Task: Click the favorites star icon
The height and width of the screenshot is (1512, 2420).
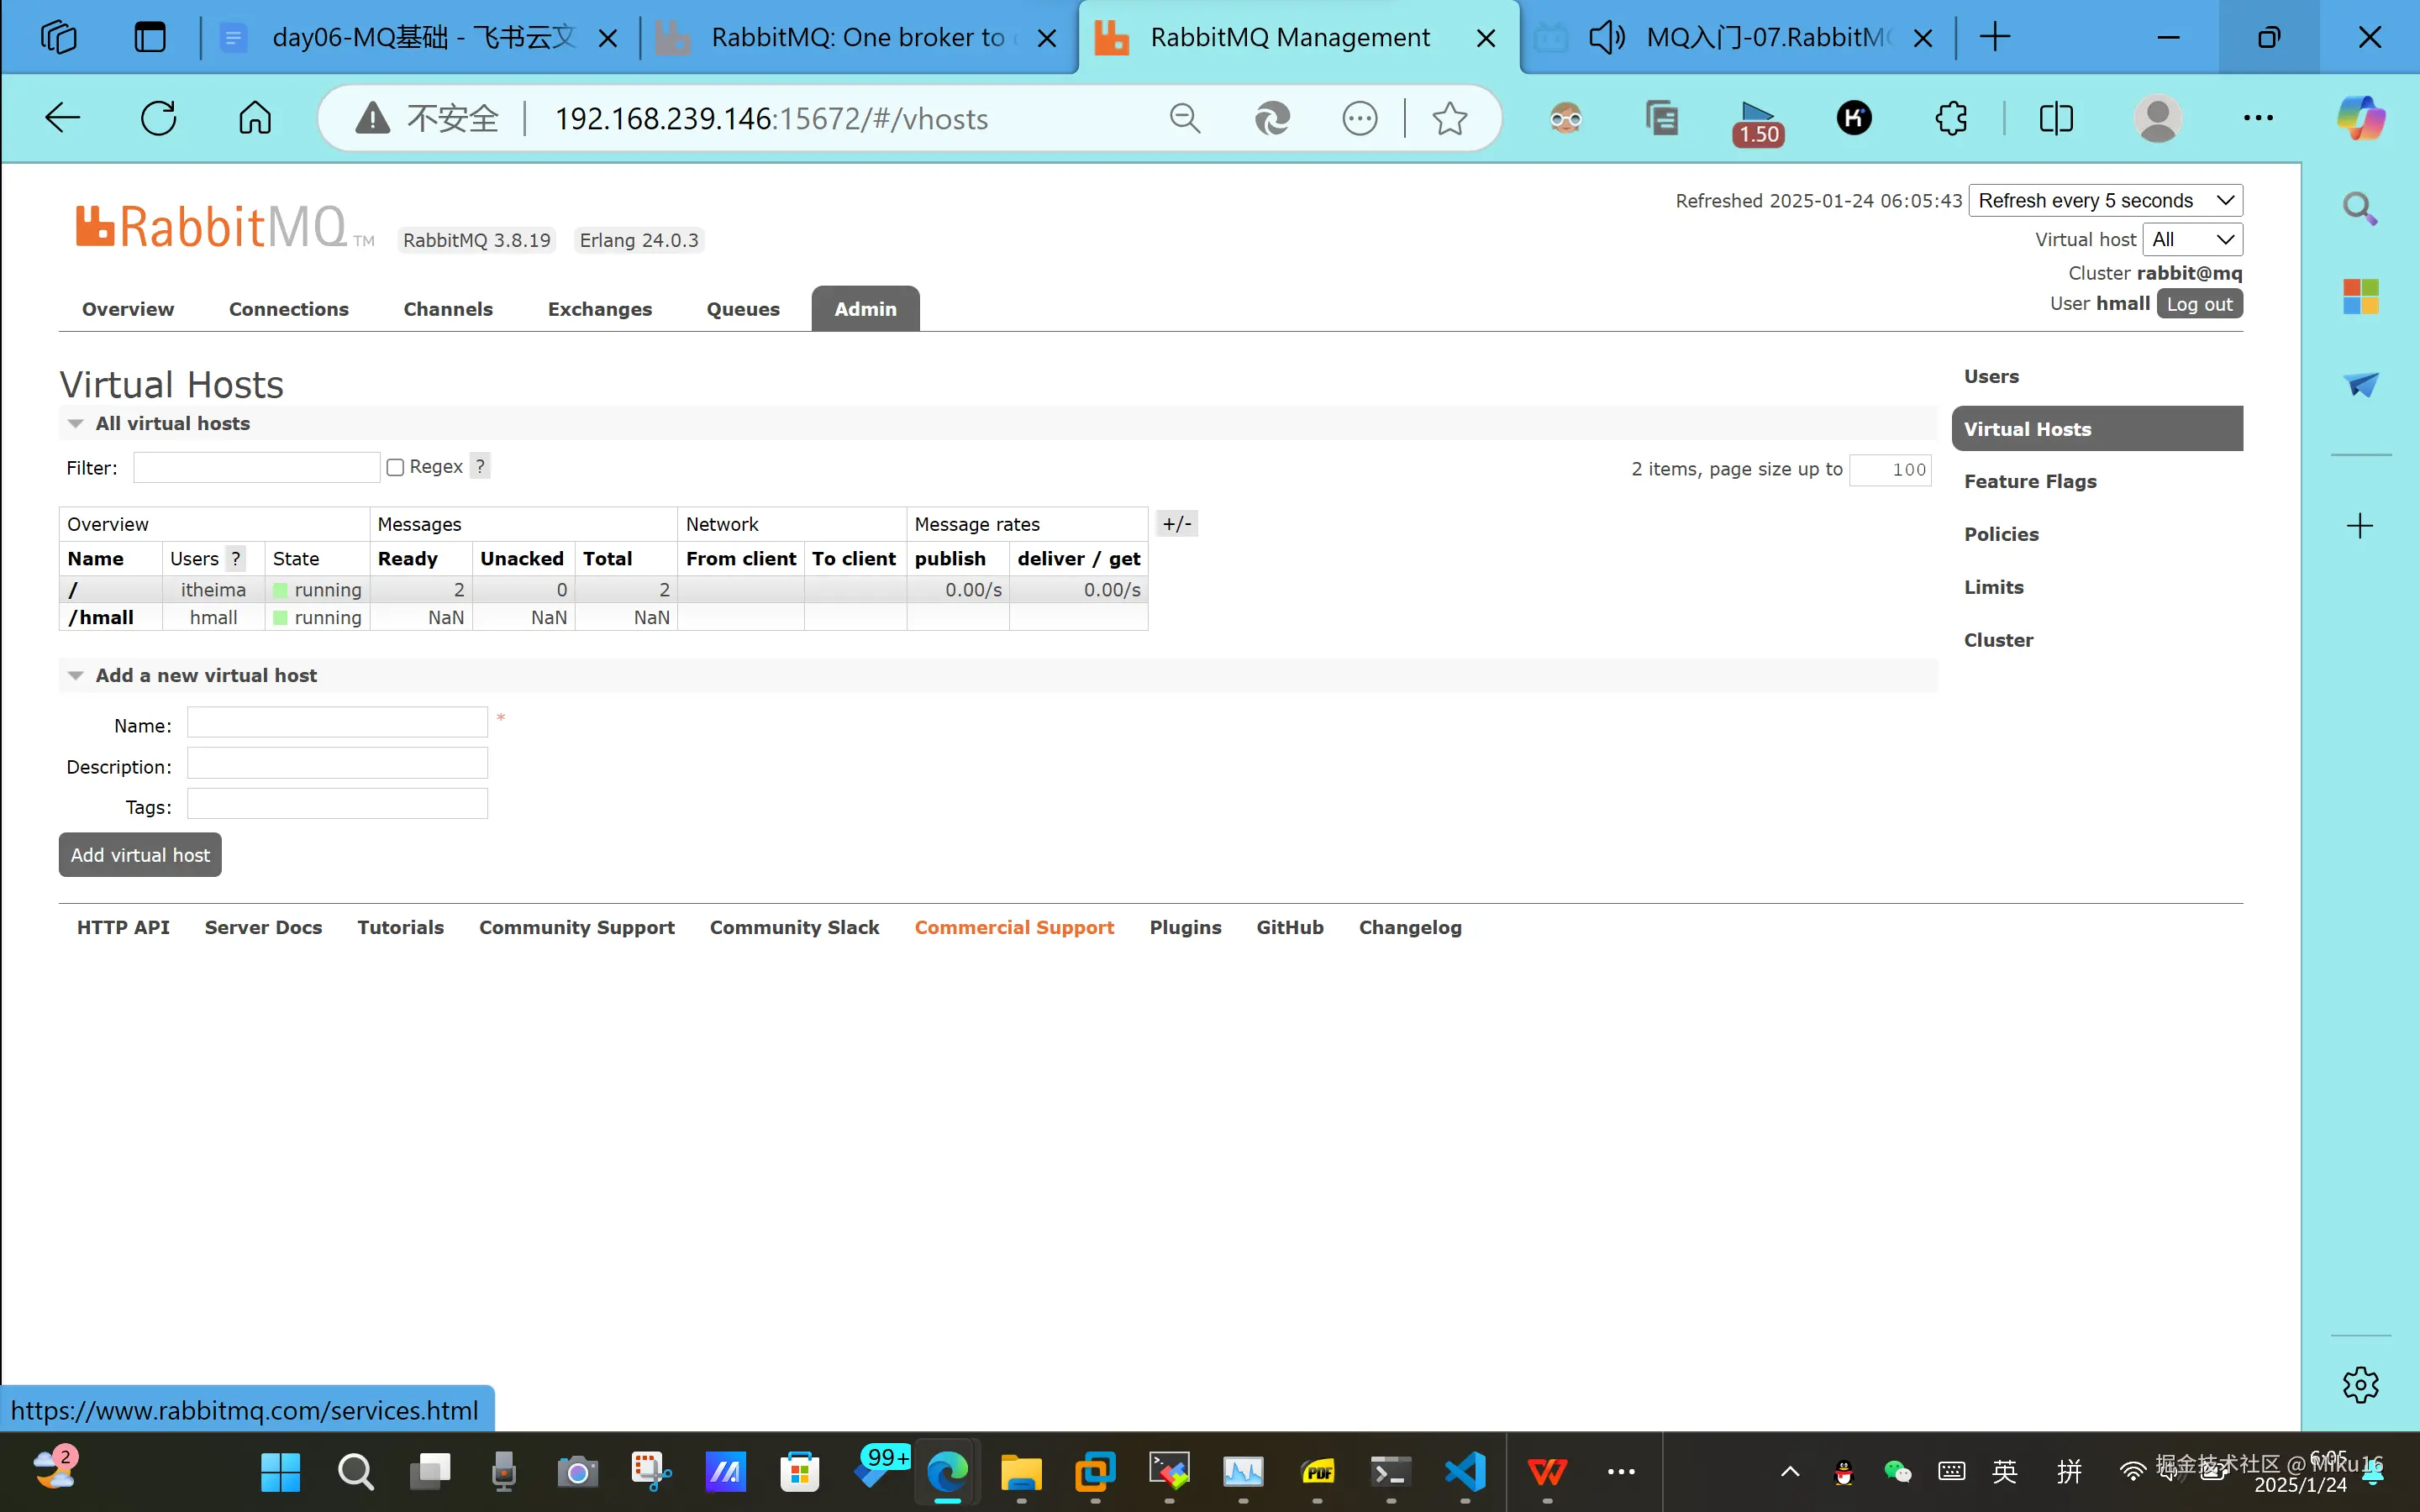Action: [x=1449, y=118]
